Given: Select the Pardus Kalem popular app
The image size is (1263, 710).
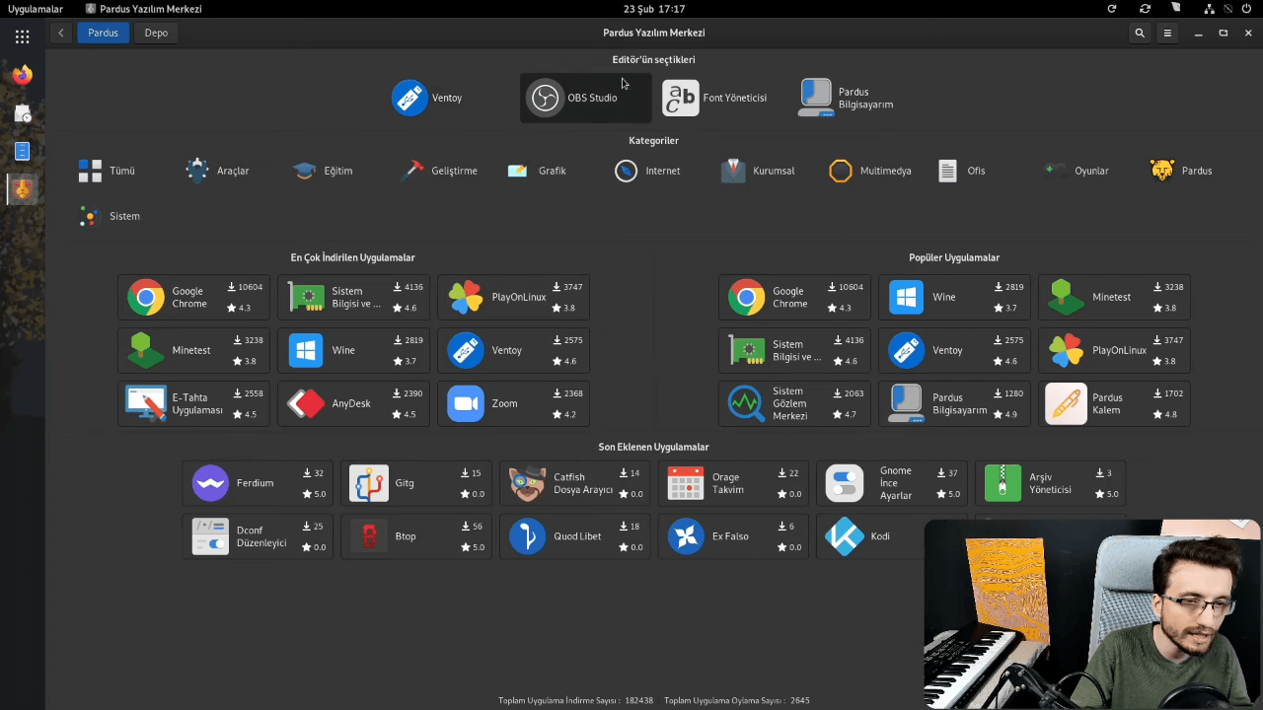Looking at the screenshot, I should tap(1114, 403).
